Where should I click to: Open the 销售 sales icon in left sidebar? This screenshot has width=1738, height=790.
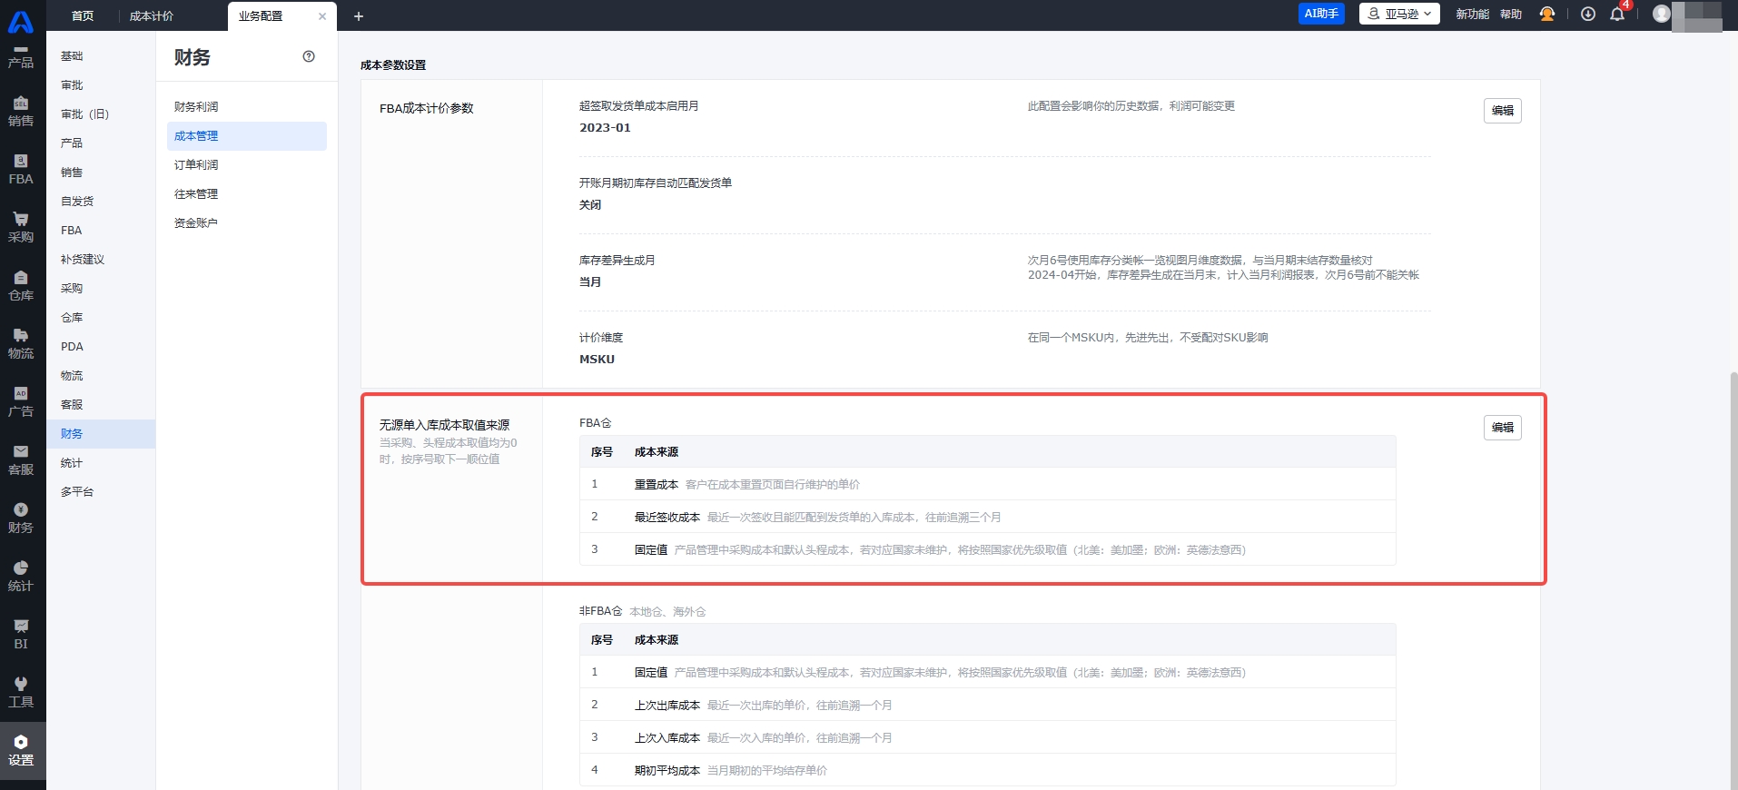(21, 111)
